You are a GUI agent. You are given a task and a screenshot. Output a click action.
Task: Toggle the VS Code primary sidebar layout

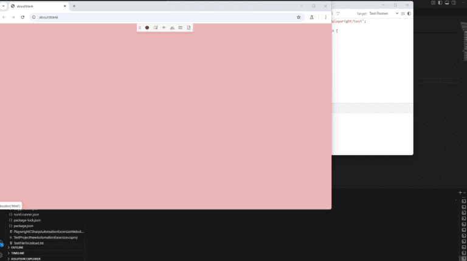point(440,2)
